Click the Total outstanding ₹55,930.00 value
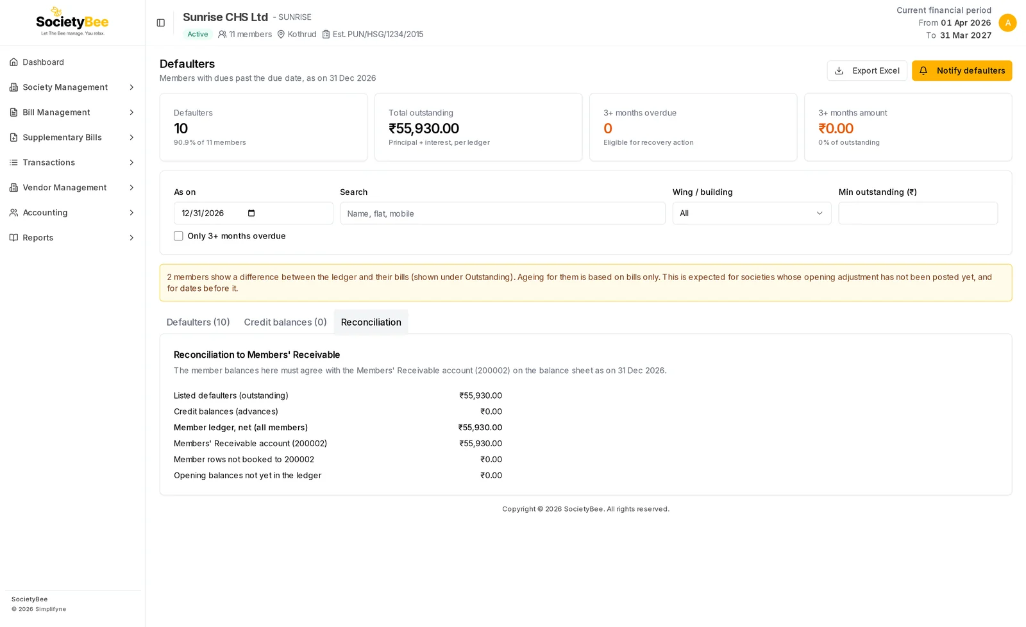1026x627 pixels. point(424,128)
